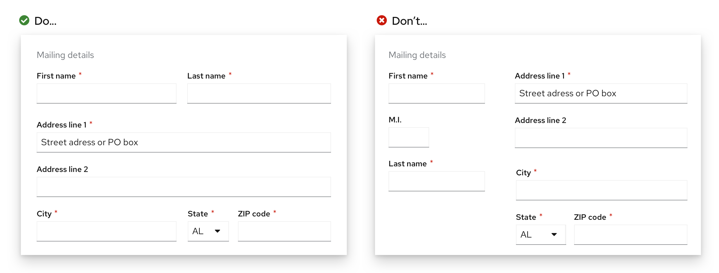
Task: Click the Mailing details heading in the Do form
Action: [x=65, y=55]
